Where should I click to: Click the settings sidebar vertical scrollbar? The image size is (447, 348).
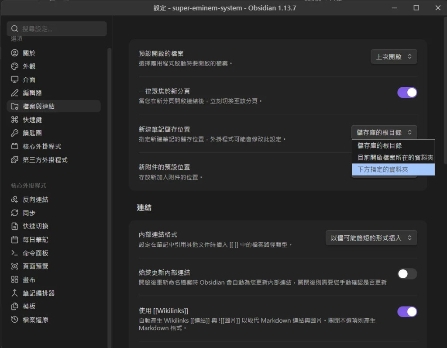(109, 197)
